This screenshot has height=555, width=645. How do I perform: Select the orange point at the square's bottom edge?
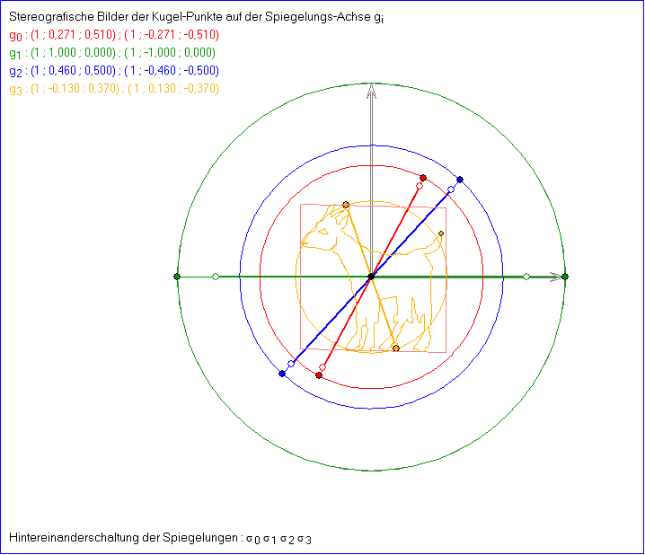pos(396,348)
